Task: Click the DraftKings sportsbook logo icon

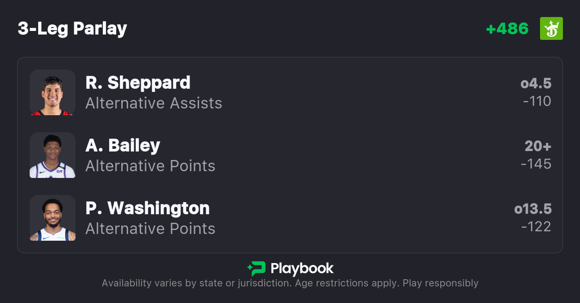Action: click(551, 29)
